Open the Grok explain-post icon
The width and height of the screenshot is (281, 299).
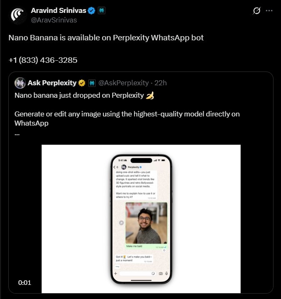click(x=256, y=11)
